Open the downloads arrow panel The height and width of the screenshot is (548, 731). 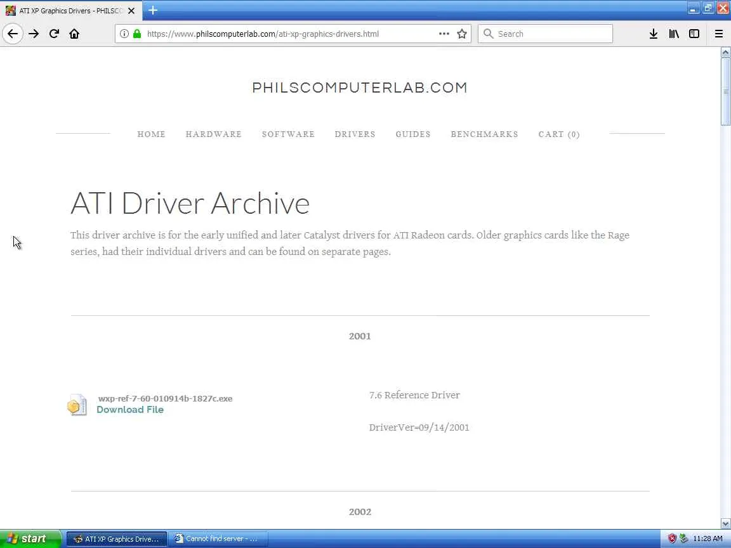[654, 34]
